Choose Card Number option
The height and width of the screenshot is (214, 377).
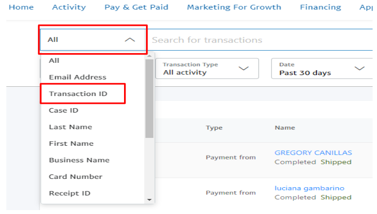tap(76, 176)
